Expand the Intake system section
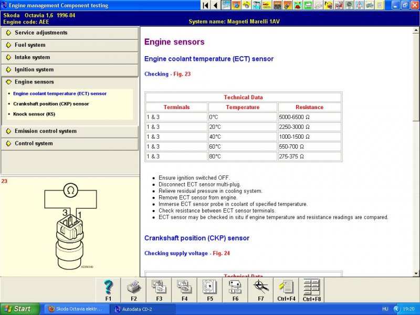 pyautogui.click(x=70, y=57)
